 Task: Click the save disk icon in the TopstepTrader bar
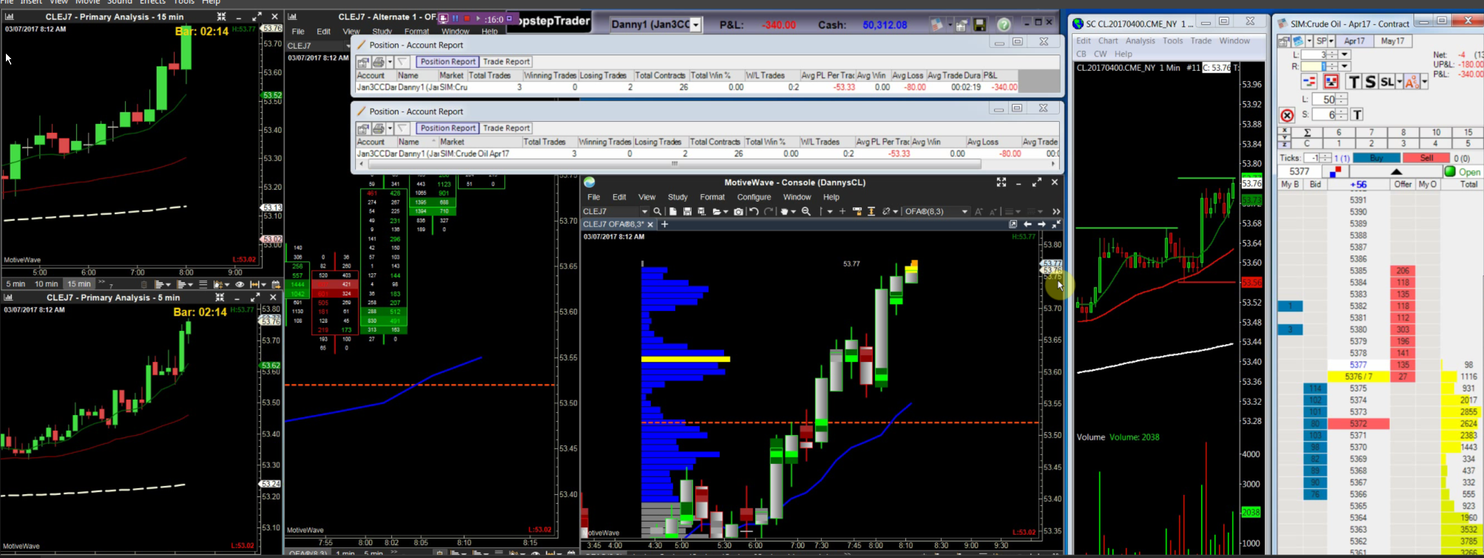(x=980, y=25)
